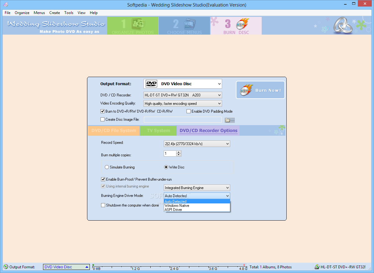Open the Choose Menus step
Image resolution: width=374 pixels, height=273 pixels.
point(184,26)
